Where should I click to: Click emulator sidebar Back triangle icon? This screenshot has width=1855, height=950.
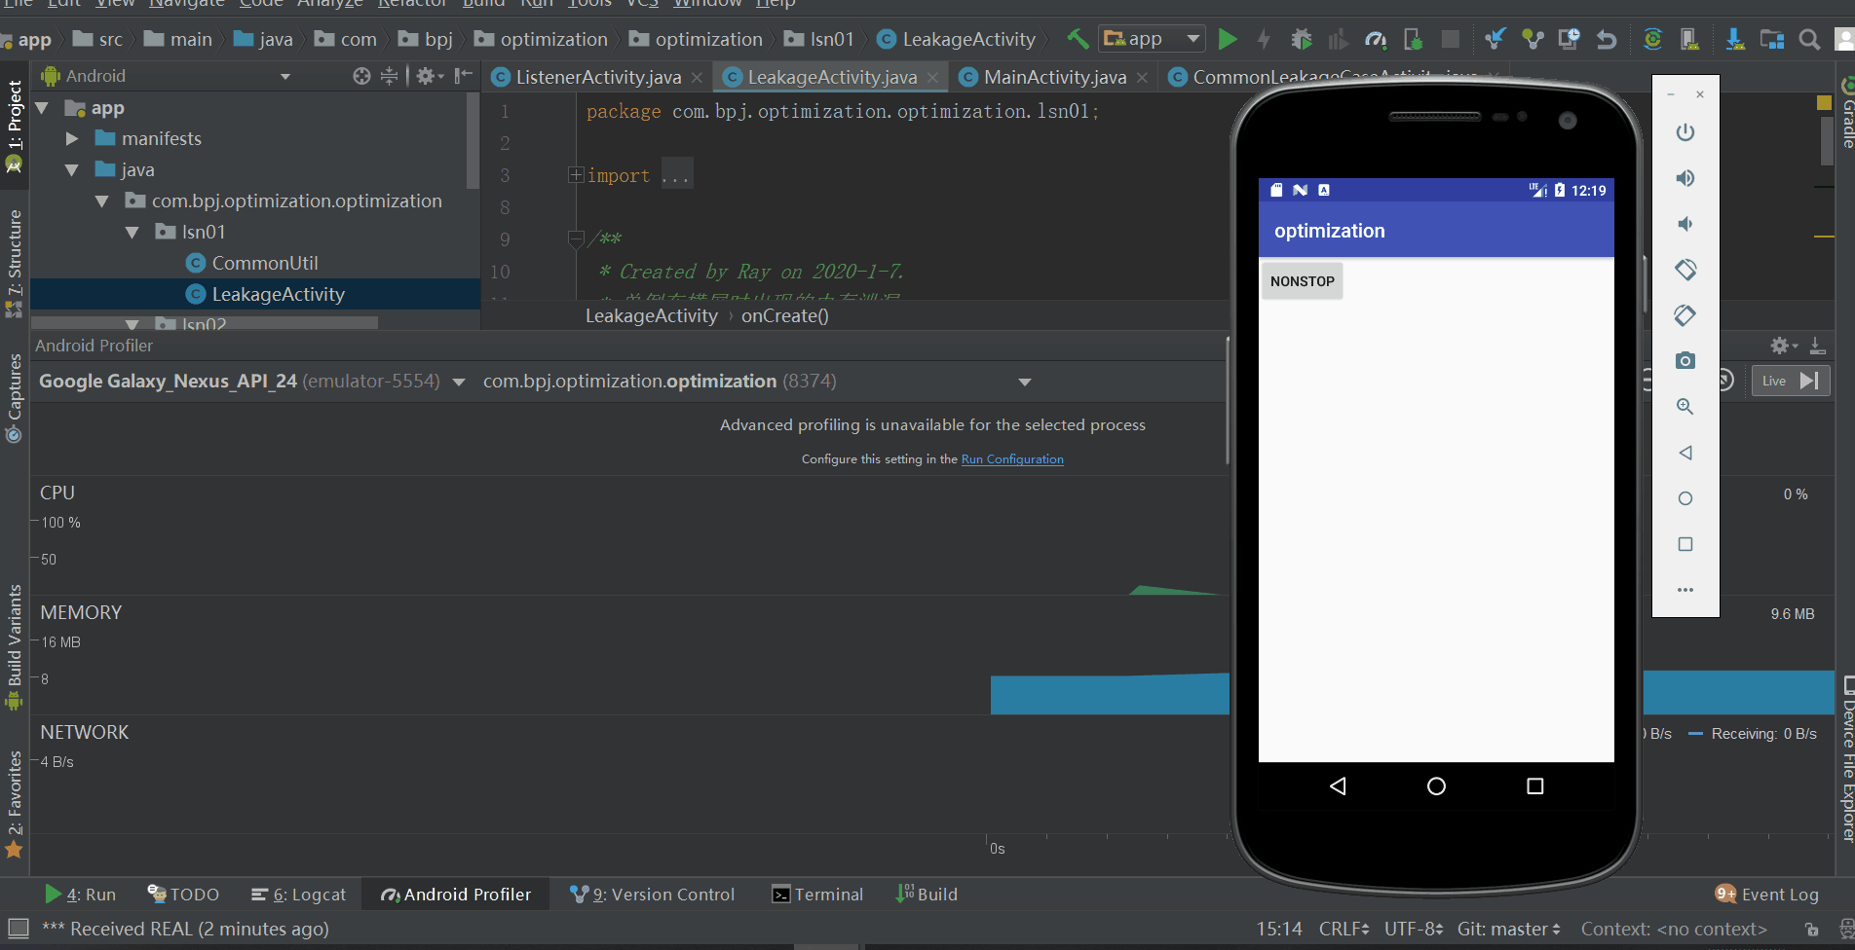click(x=1685, y=453)
